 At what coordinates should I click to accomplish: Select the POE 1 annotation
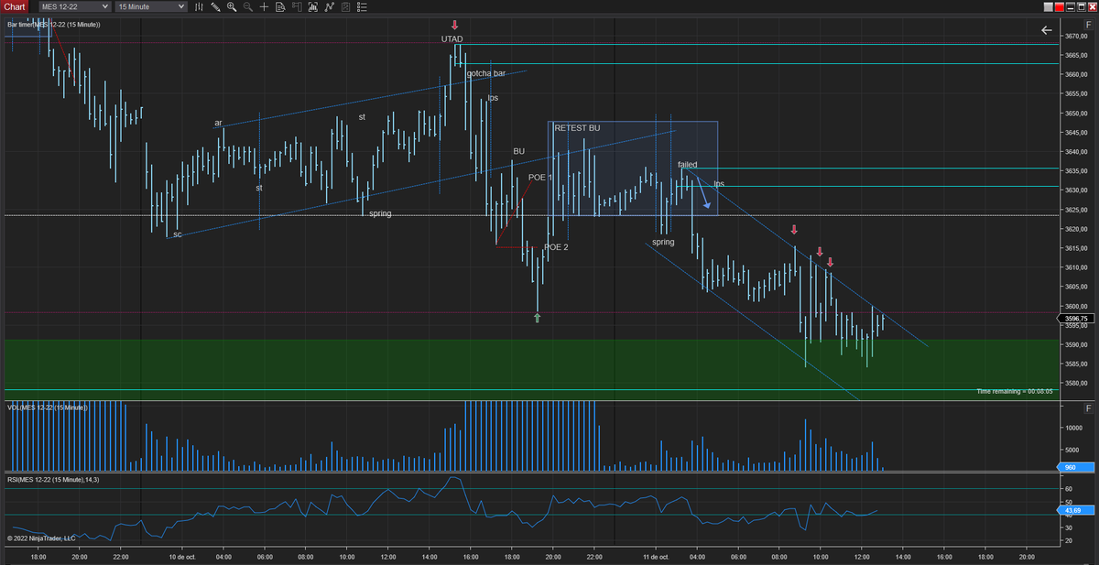tap(540, 178)
